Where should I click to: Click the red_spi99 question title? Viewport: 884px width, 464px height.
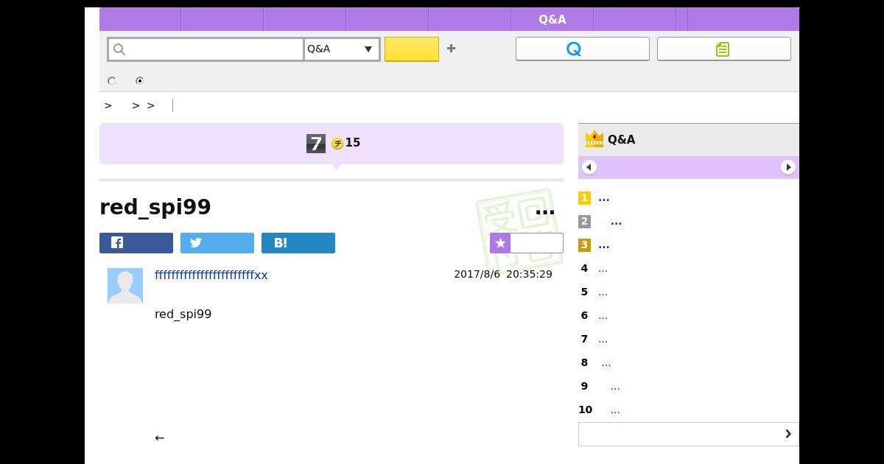[x=155, y=208]
